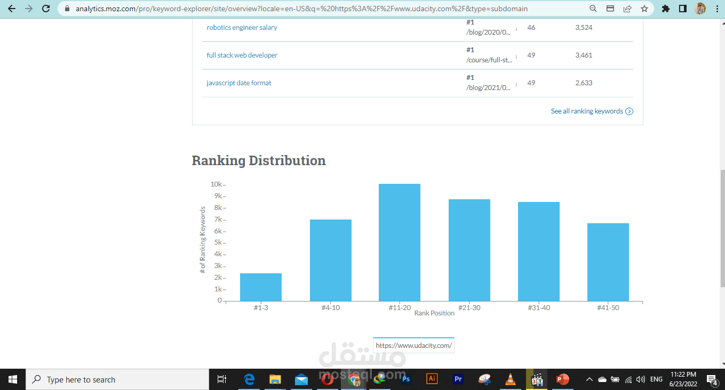Expand the hidden system tray icons
This screenshot has height=390, width=725.
(589, 379)
